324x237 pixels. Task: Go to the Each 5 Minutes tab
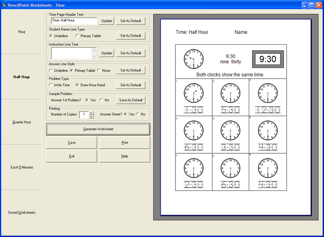coord(21,167)
